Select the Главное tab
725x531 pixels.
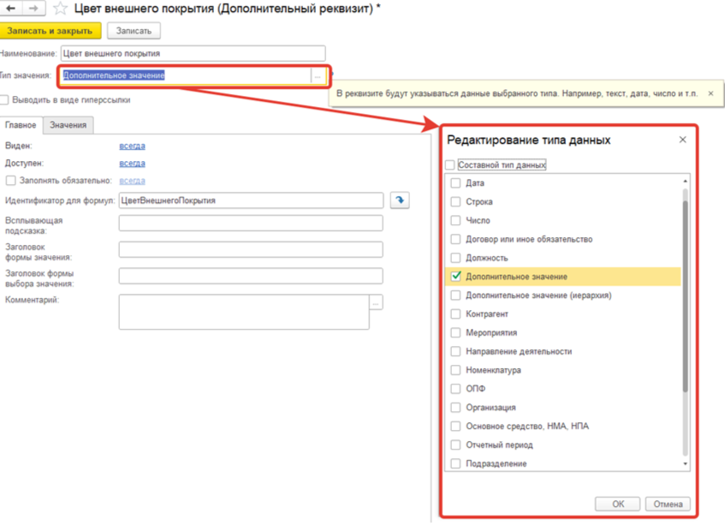21,125
